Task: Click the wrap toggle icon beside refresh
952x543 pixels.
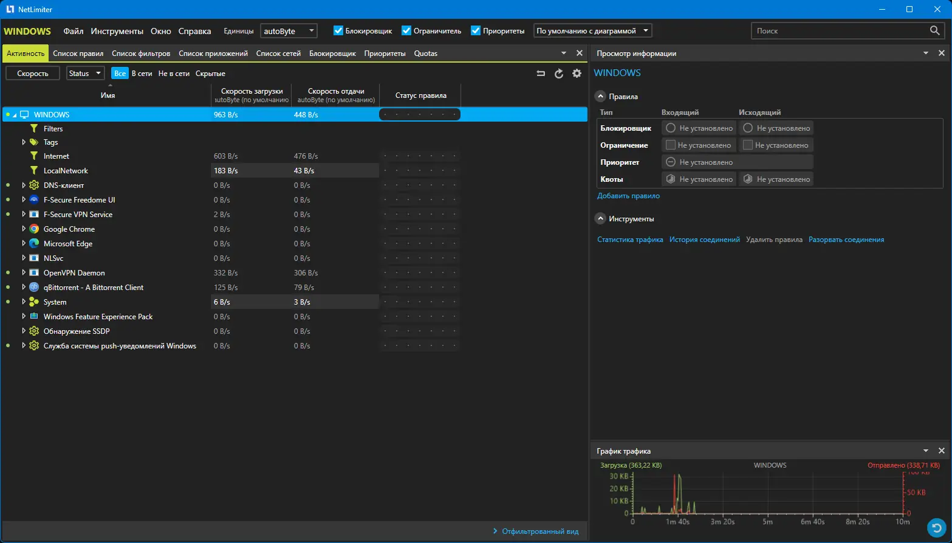Action: coord(541,74)
